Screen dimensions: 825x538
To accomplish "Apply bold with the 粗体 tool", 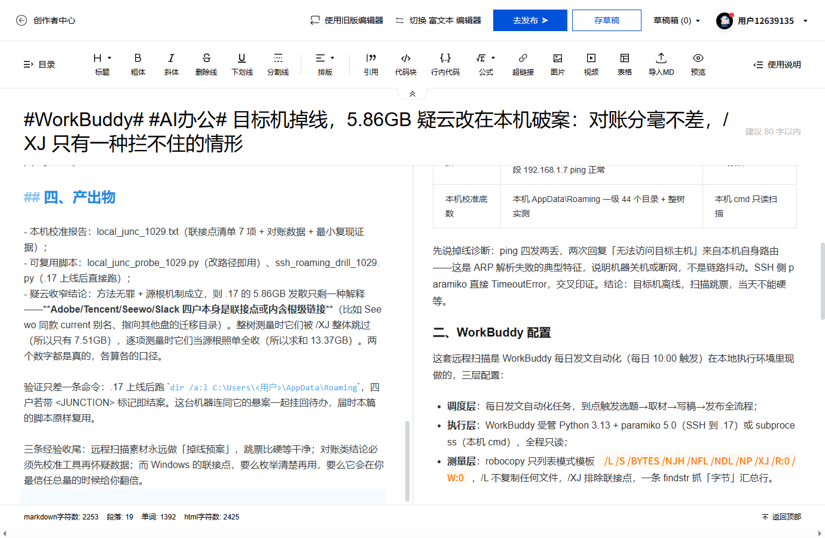I will point(138,65).
